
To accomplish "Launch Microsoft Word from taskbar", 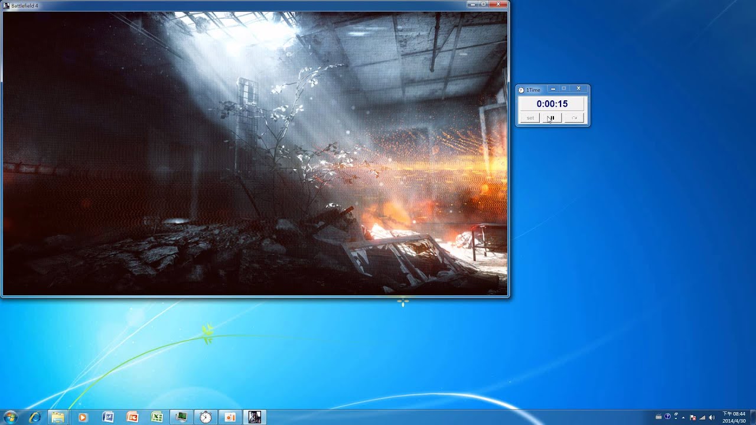I will pyautogui.click(x=107, y=417).
